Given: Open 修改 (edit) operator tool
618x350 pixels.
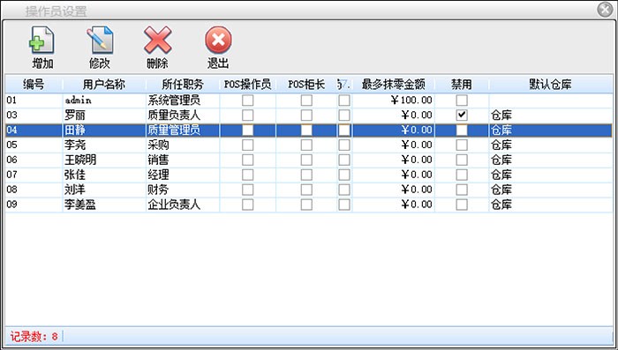Looking at the screenshot, I should click(100, 47).
